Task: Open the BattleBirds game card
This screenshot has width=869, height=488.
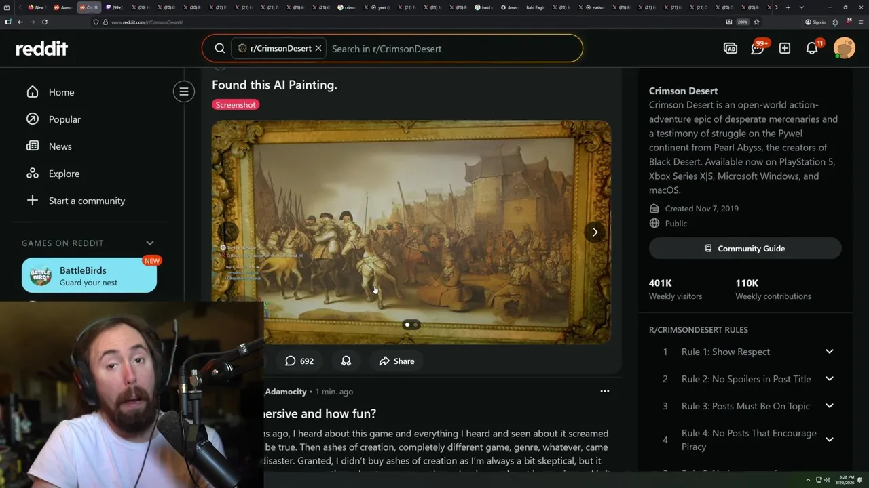Action: tap(89, 275)
